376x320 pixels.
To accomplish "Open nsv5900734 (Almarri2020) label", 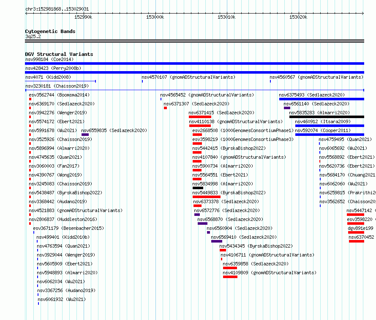I will [223, 166].
